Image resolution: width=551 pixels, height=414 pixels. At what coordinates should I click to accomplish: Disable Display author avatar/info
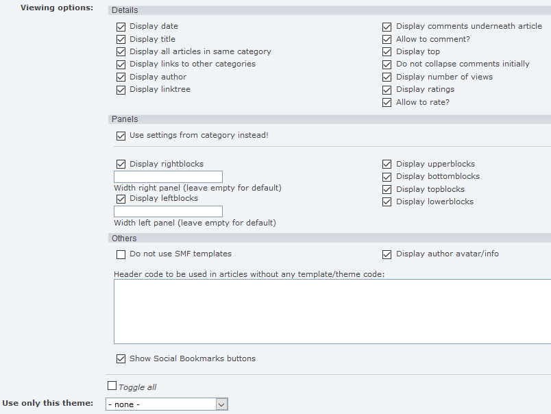387,254
